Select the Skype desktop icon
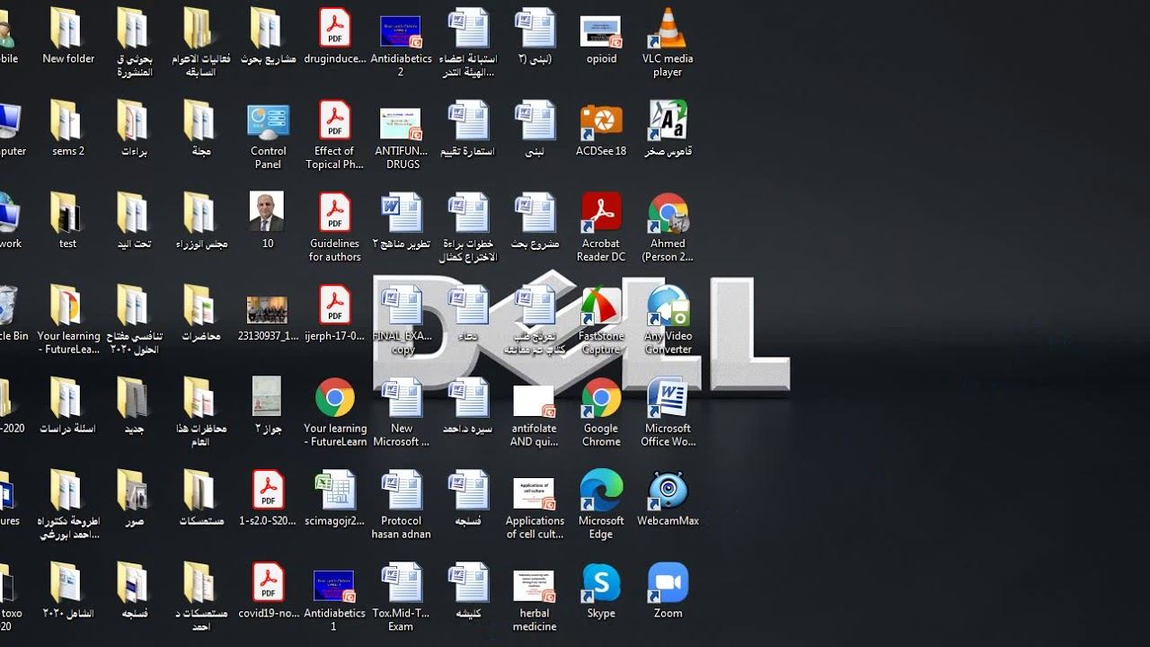This screenshot has height=647, width=1150. pos(601,591)
